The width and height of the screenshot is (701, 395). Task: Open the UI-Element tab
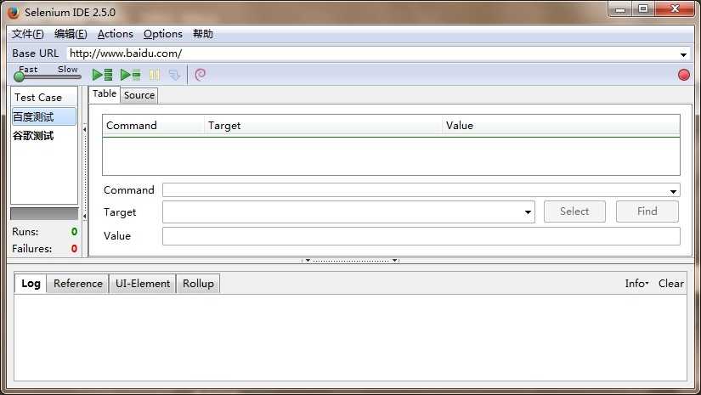(x=143, y=284)
